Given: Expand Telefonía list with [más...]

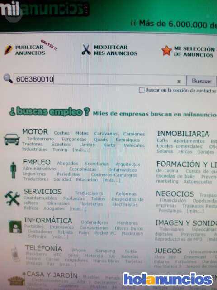Looking at the screenshot, I should tap(67, 265).
